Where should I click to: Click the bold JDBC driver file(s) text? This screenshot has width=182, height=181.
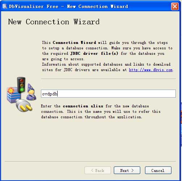click(94, 53)
